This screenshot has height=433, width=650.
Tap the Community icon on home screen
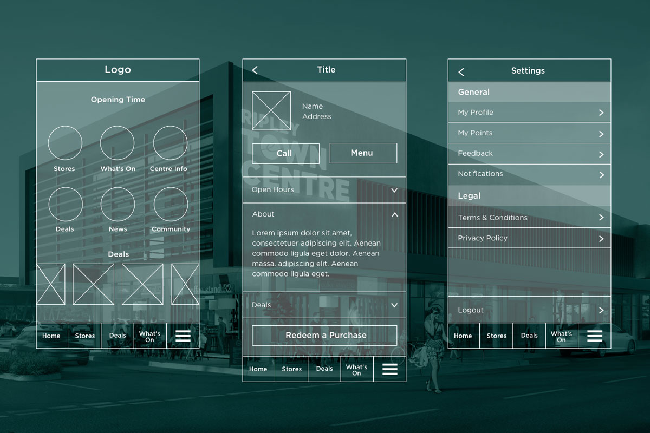click(x=170, y=203)
